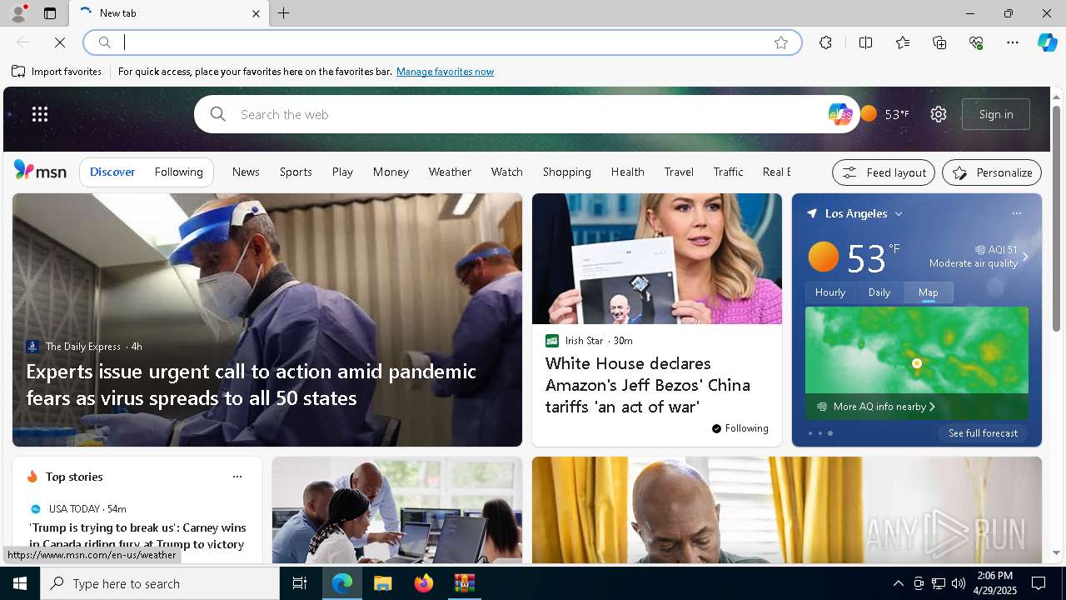Select the Map weather tab
Image resolution: width=1066 pixels, height=600 pixels.
point(929,292)
